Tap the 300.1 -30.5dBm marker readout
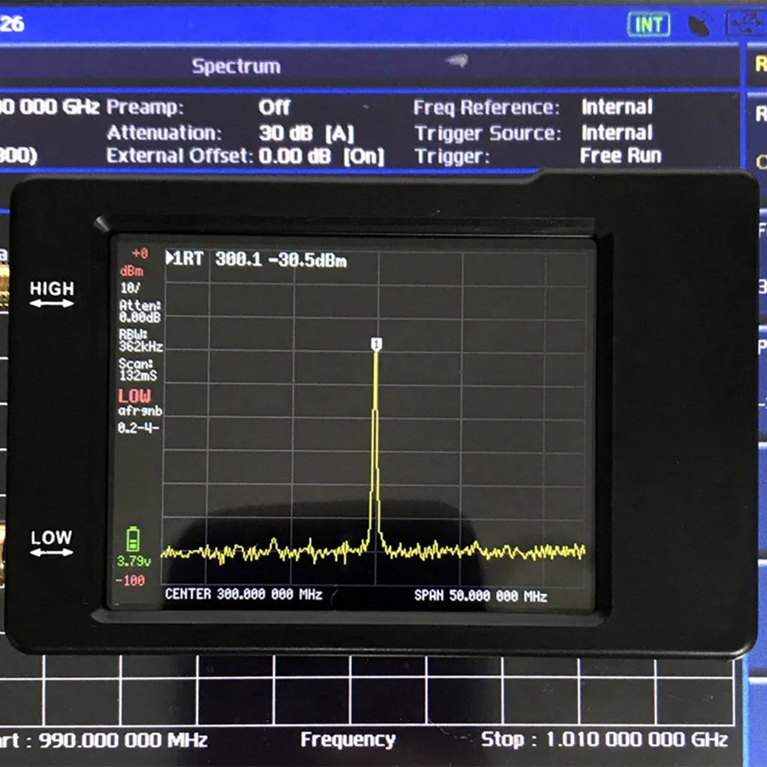The width and height of the screenshot is (767, 767). (281, 260)
